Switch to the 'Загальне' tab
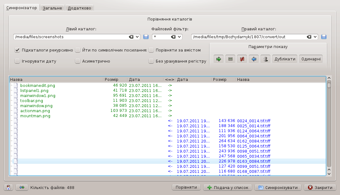Viewport: 340px width, 195px height. (53, 8)
